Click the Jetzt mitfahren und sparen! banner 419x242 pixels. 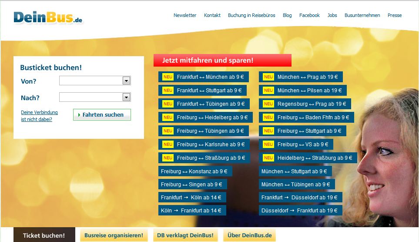tap(222, 60)
